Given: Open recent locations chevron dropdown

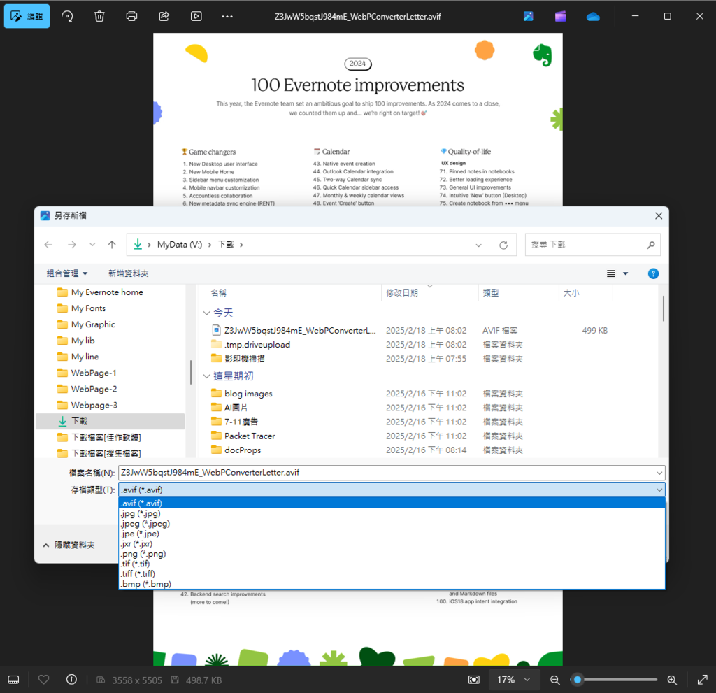Looking at the screenshot, I should pos(92,245).
